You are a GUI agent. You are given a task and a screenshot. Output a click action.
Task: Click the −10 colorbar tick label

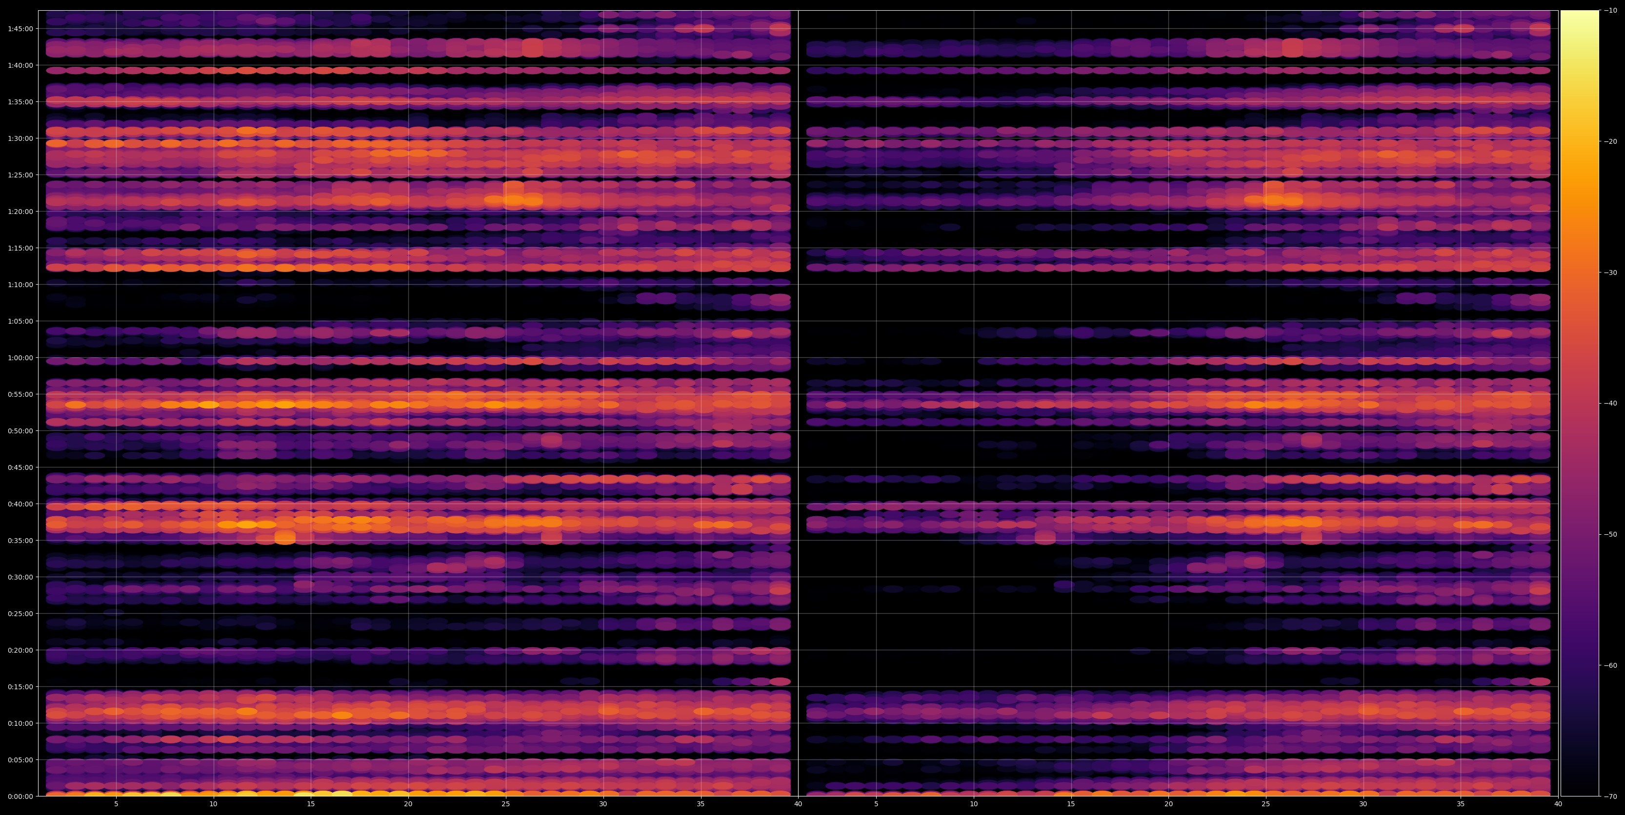click(1610, 10)
